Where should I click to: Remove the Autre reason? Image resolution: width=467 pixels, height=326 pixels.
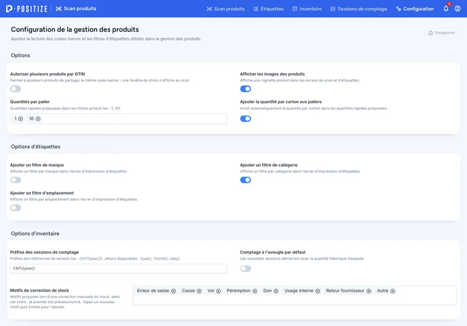[393, 291]
